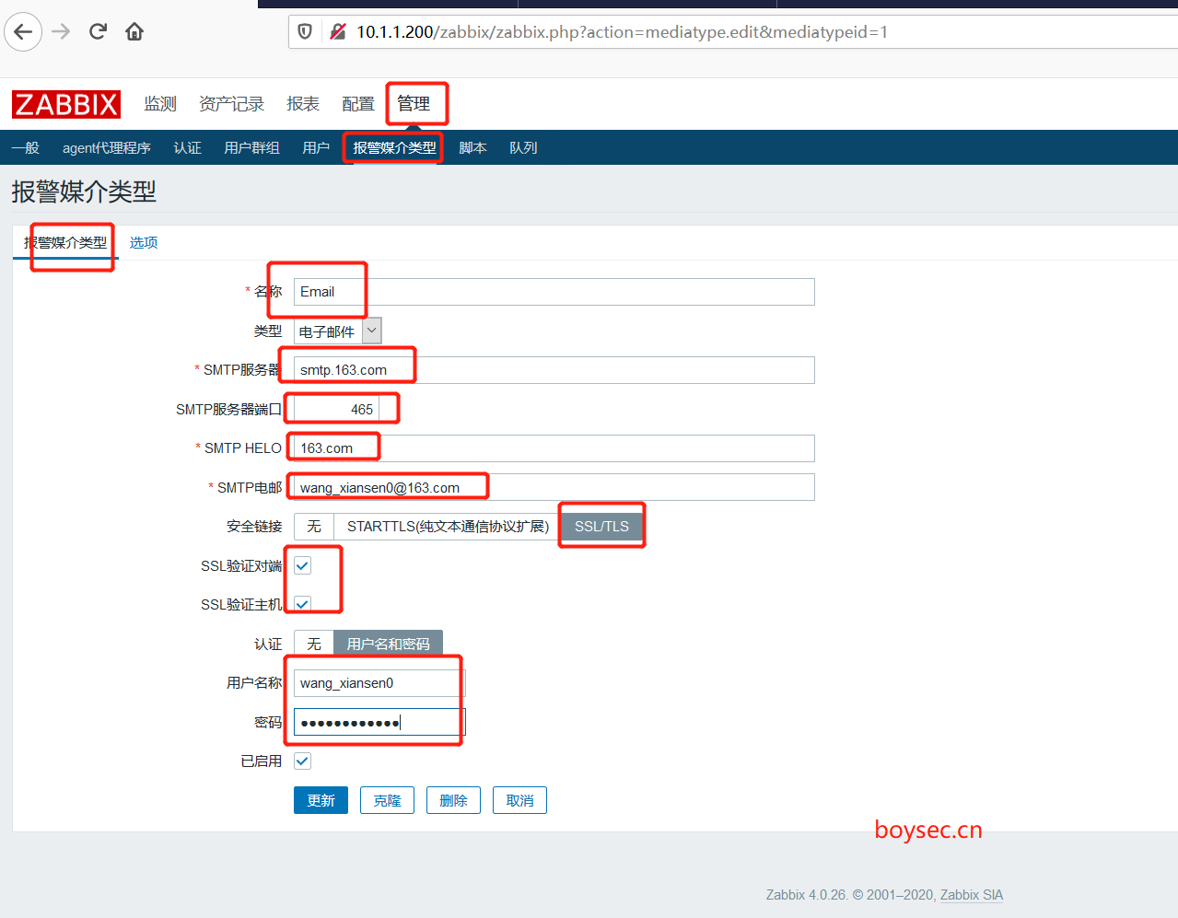Toggle SSL验证主机 checkbox

[302, 605]
